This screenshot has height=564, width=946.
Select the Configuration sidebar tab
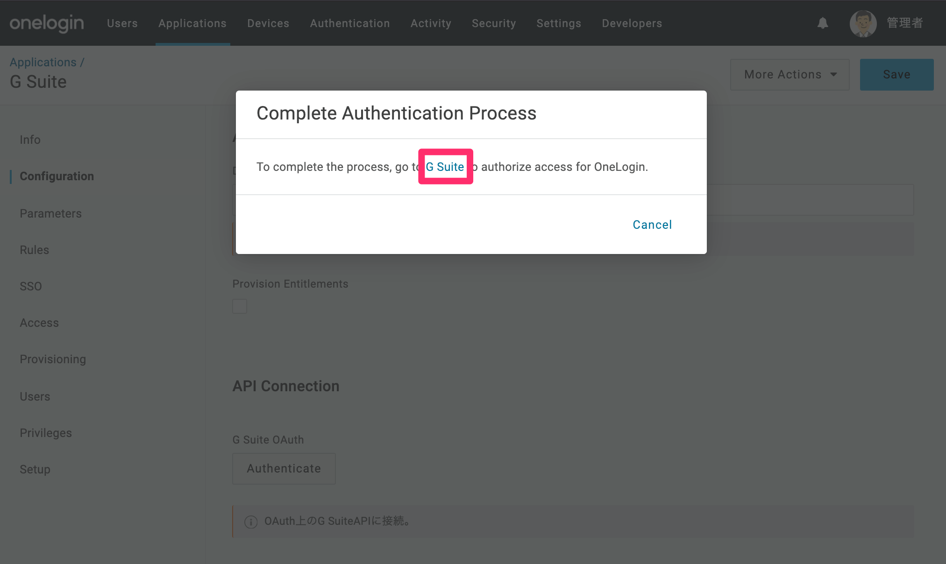click(57, 176)
